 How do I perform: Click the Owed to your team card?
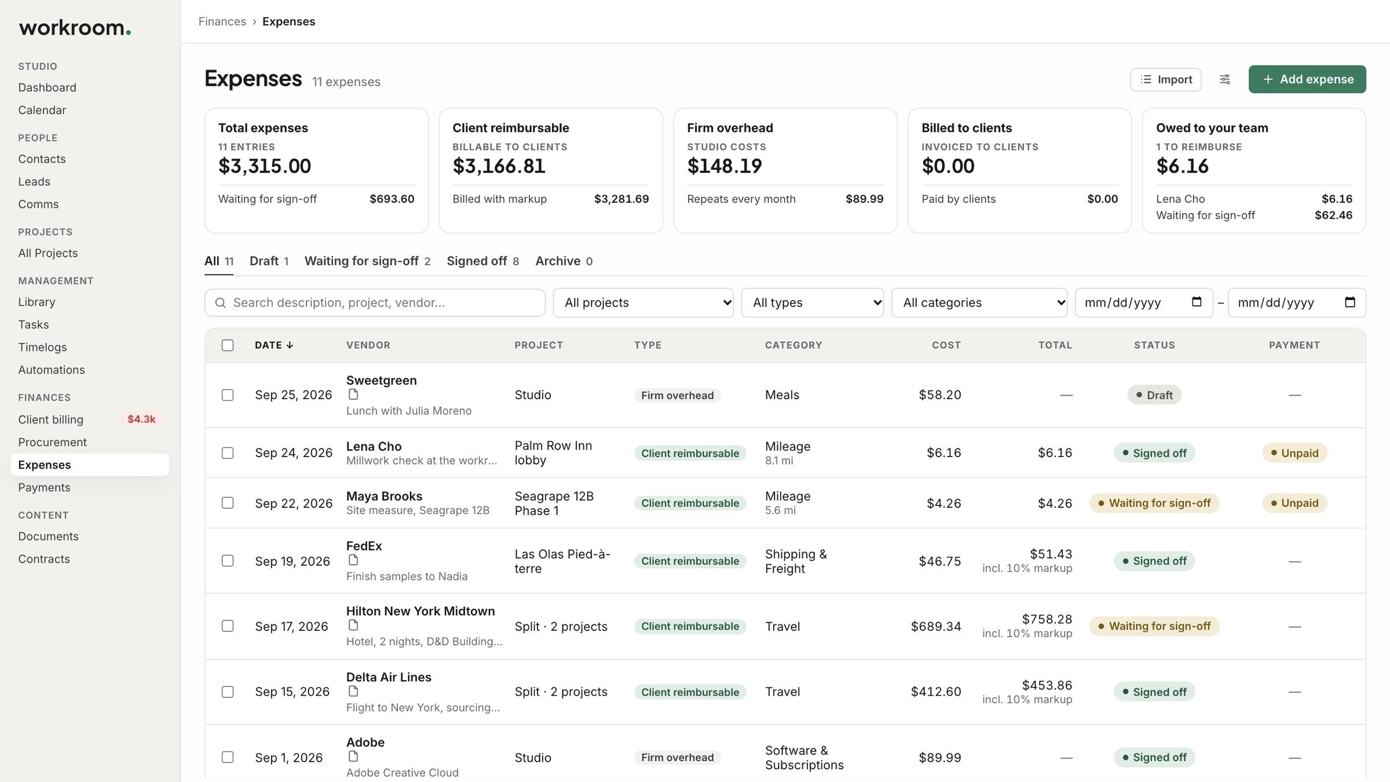[1254, 170]
